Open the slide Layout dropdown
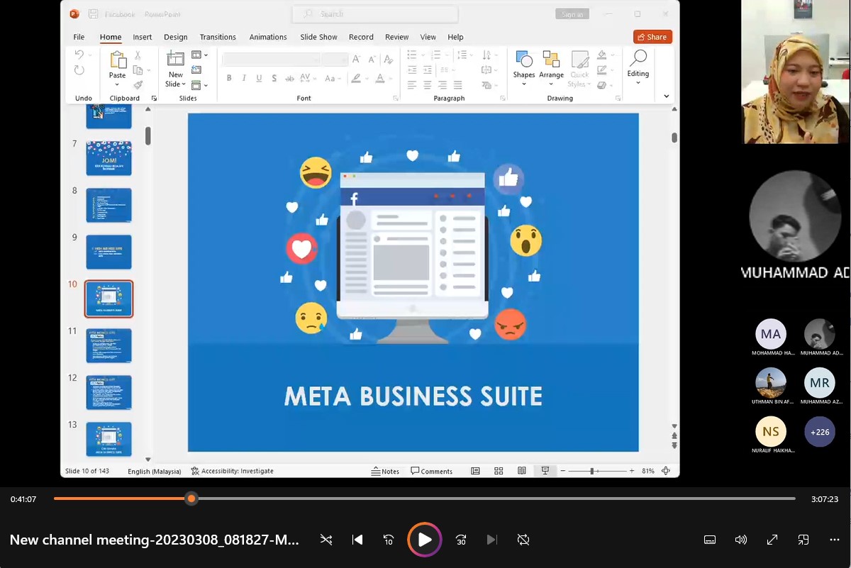 tap(200, 55)
